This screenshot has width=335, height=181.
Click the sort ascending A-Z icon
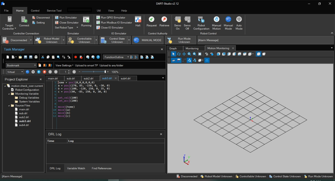pyautogui.click(x=132, y=57)
